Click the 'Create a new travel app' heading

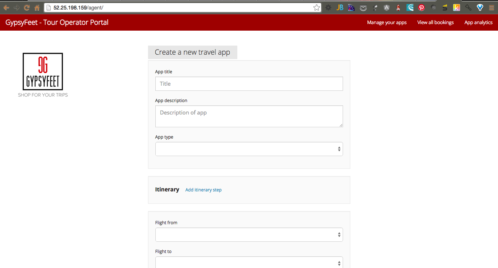tap(192, 52)
